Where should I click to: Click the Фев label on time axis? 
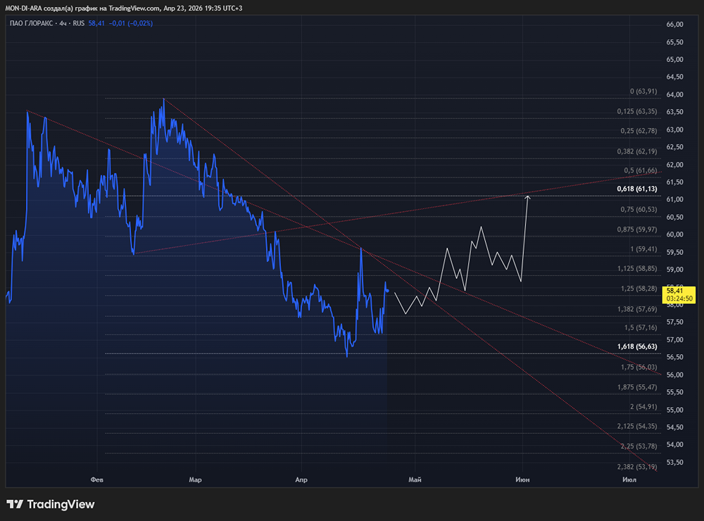coord(97,479)
